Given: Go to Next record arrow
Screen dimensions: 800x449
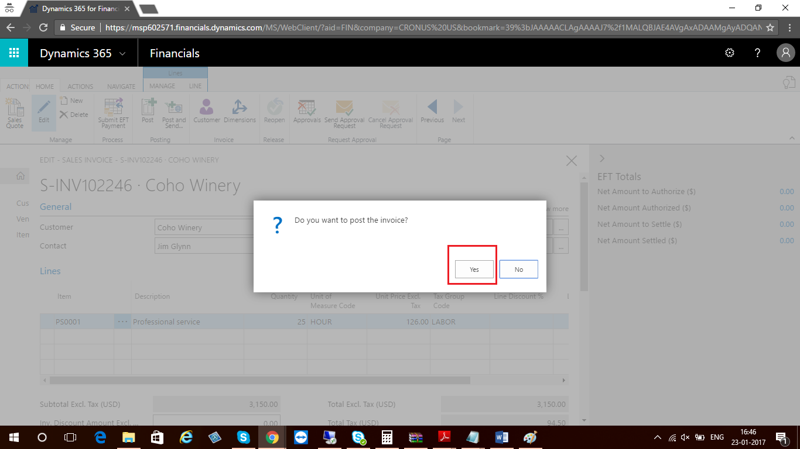Looking at the screenshot, I should 459,111.
